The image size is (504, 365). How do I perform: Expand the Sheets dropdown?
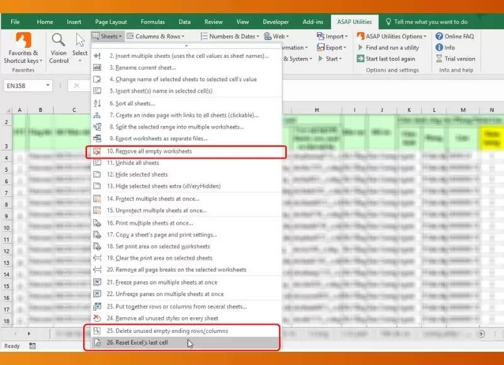tap(107, 36)
